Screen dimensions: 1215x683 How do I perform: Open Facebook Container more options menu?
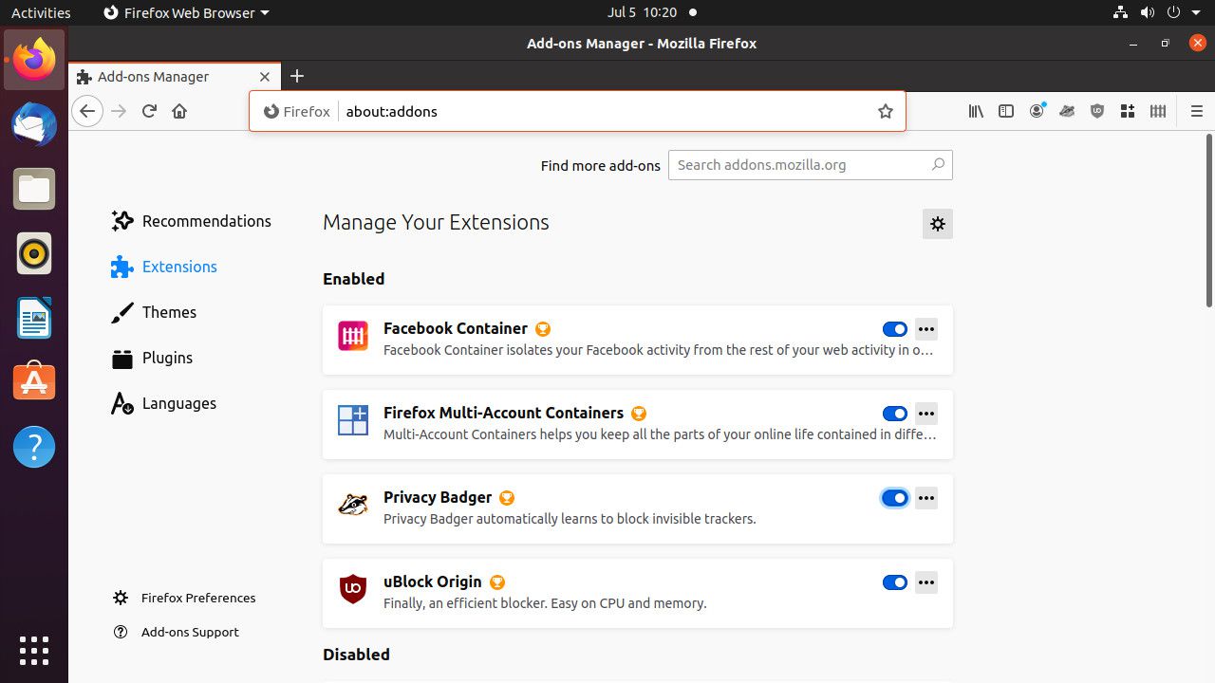926,329
